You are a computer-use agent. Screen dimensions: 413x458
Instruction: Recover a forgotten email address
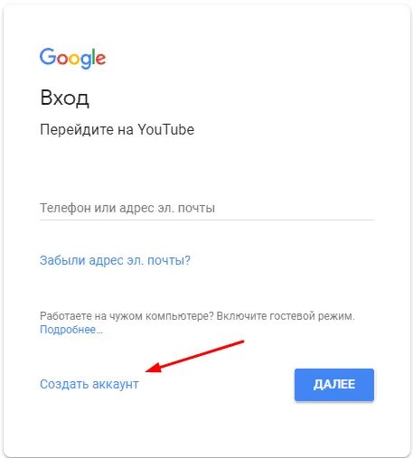tap(115, 260)
